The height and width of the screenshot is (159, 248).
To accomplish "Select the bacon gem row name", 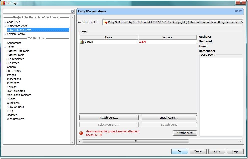I will tap(109, 42).
